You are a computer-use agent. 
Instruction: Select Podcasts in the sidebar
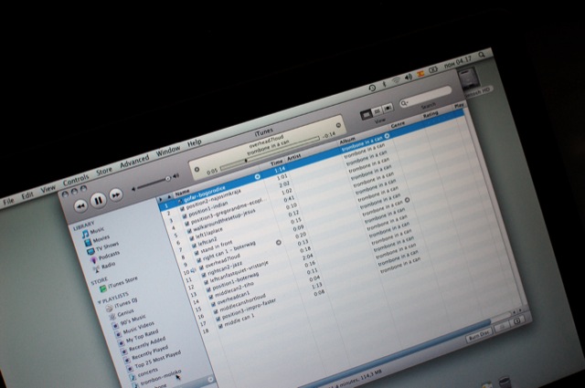point(109,256)
